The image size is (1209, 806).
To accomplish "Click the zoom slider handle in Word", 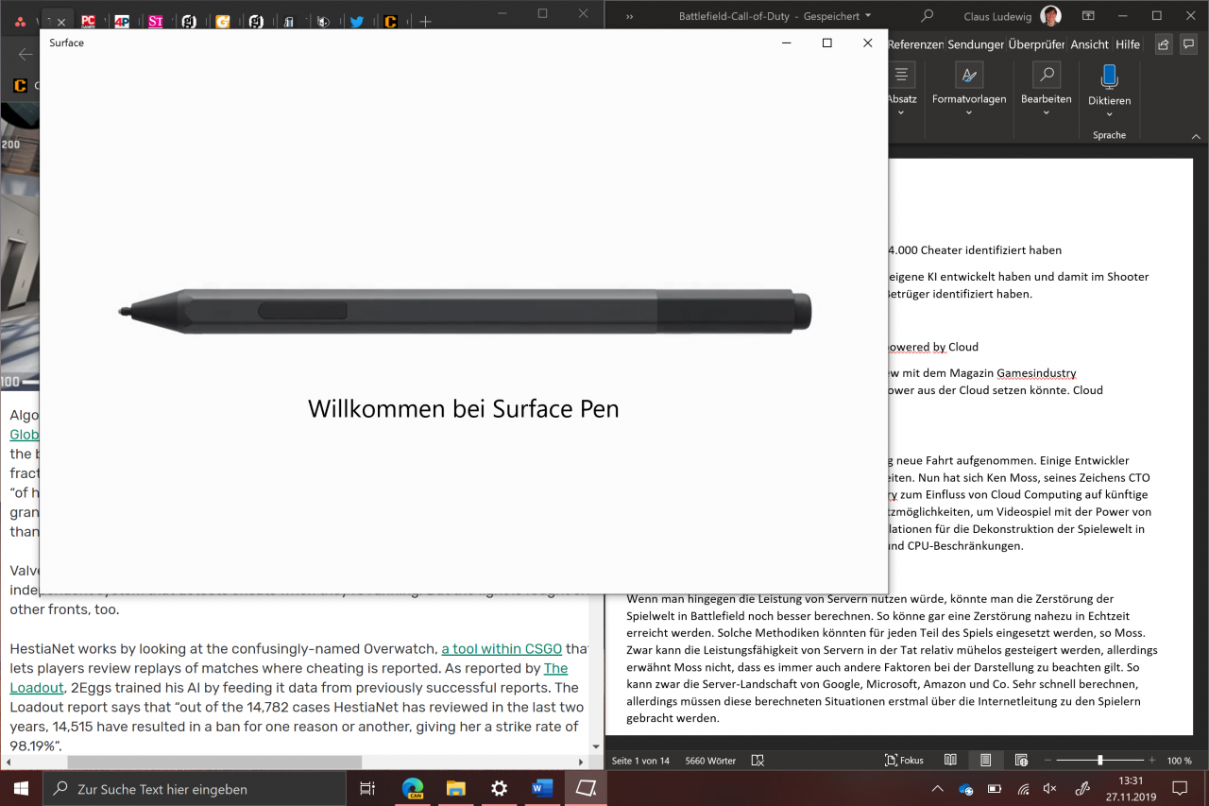I will click(x=1099, y=760).
